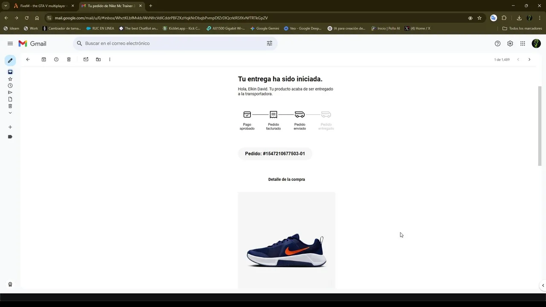
Task: Open advanced search options
Action: (x=270, y=43)
